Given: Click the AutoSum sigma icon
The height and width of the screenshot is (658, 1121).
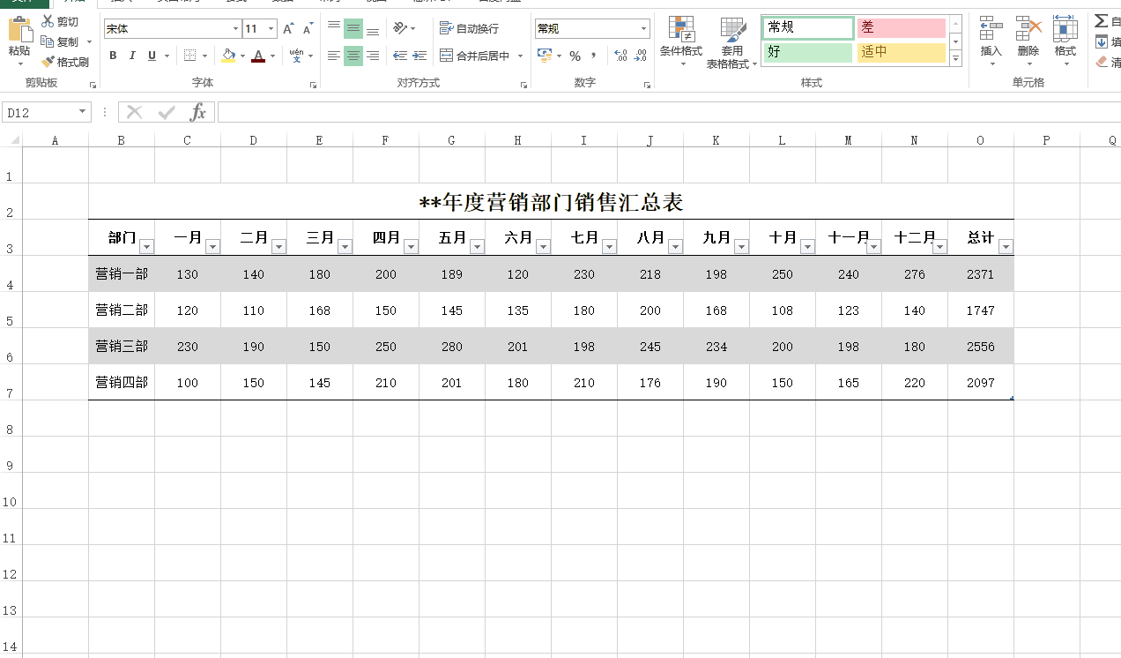Looking at the screenshot, I should [1102, 20].
